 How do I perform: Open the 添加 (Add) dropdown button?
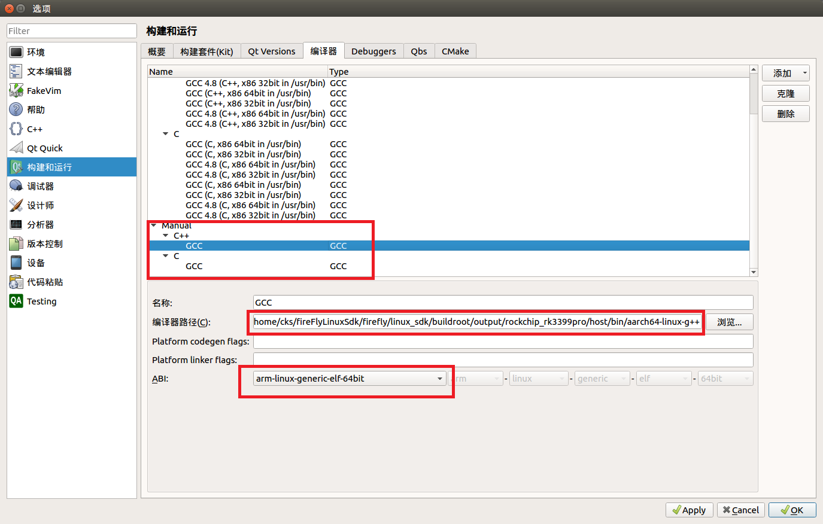click(x=785, y=73)
